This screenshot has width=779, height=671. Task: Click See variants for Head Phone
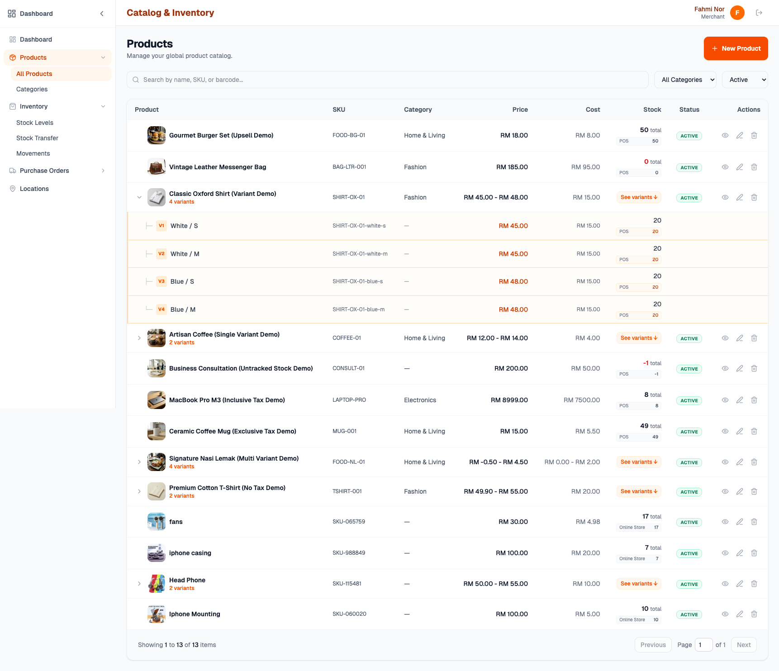click(639, 584)
